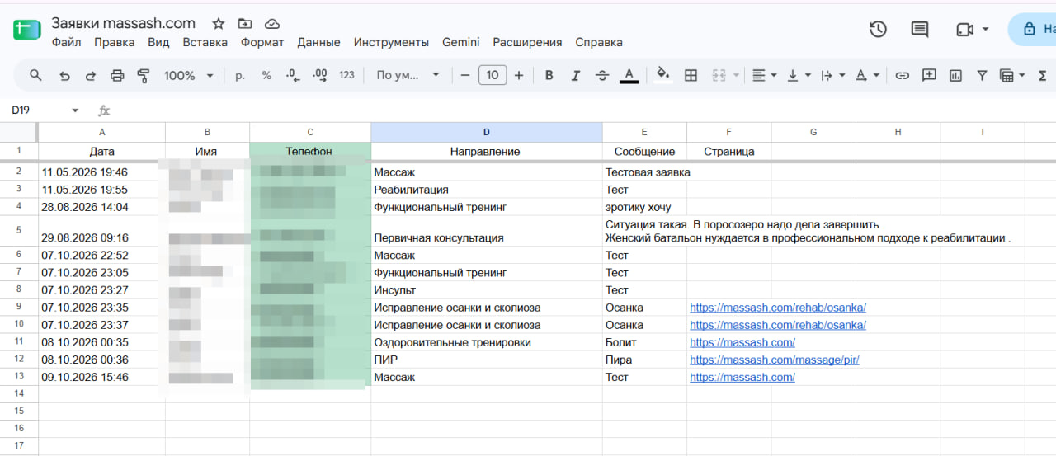Open the Данные menu

pyautogui.click(x=318, y=42)
